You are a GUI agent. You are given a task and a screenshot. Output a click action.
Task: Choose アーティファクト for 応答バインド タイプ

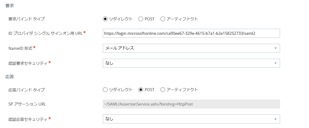click(x=163, y=90)
